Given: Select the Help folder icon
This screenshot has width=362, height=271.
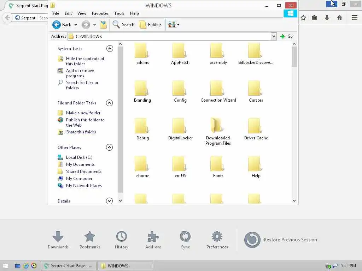Looking at the screenshot, I should [x=255, y=164].
